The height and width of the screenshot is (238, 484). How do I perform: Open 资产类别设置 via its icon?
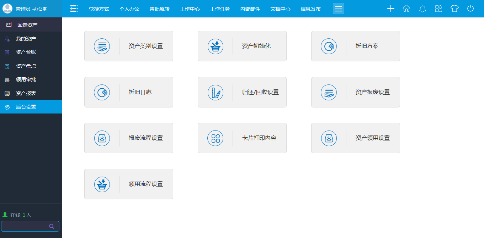click(x=102, y=46)
